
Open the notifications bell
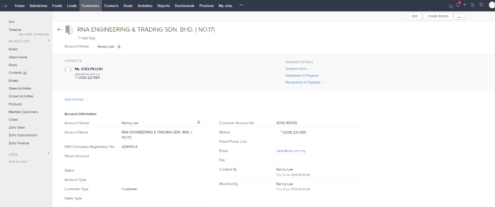[x=458, y=5]
